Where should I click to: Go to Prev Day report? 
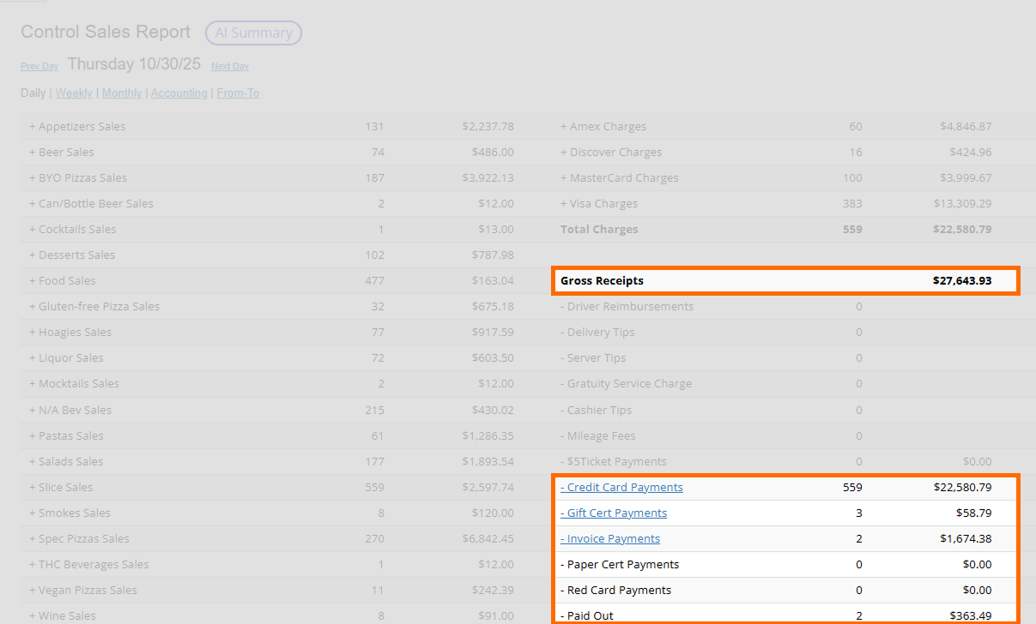[39, 66]
